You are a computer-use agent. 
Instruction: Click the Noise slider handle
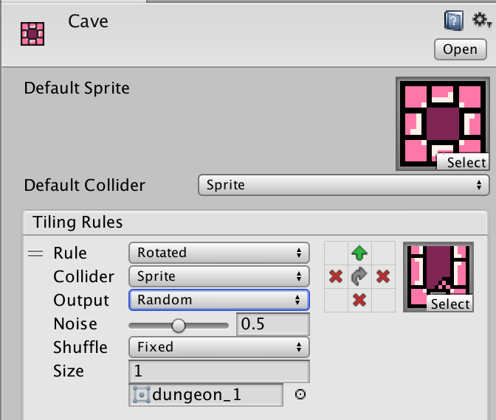[179, 326]
